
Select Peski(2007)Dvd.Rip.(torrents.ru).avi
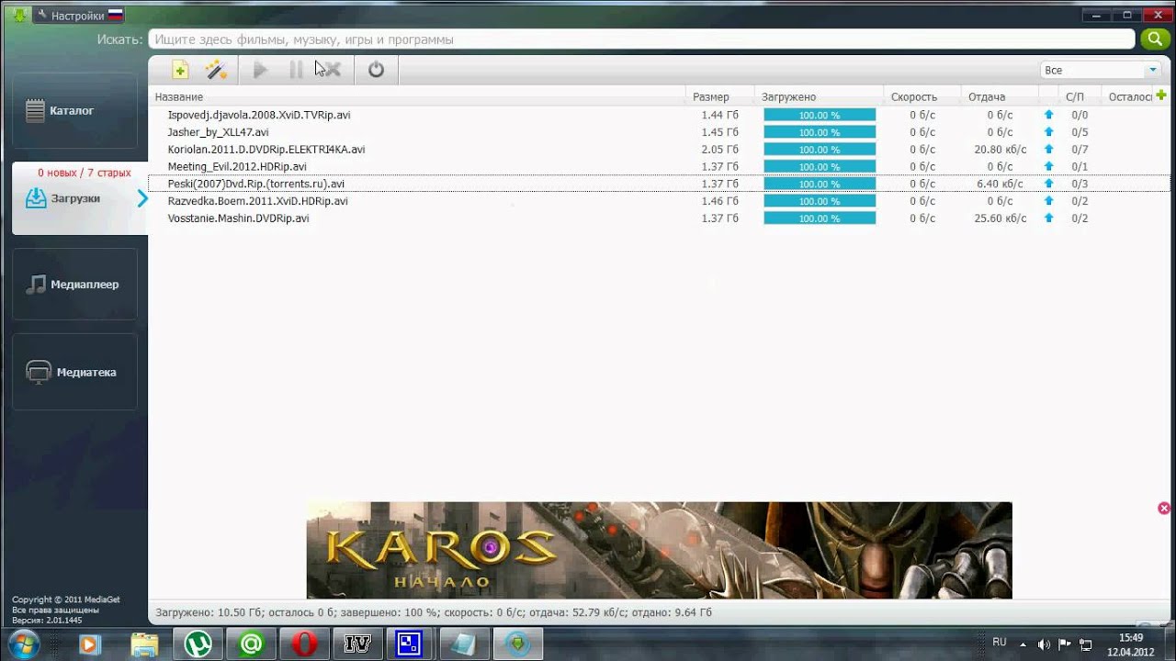pyautogui.click(x=256, y=184)
